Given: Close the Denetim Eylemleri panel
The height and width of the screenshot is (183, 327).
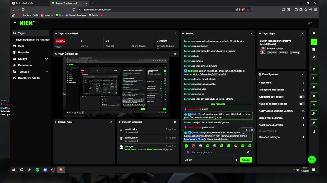Looking at the screenshot, I should [175, 122].
